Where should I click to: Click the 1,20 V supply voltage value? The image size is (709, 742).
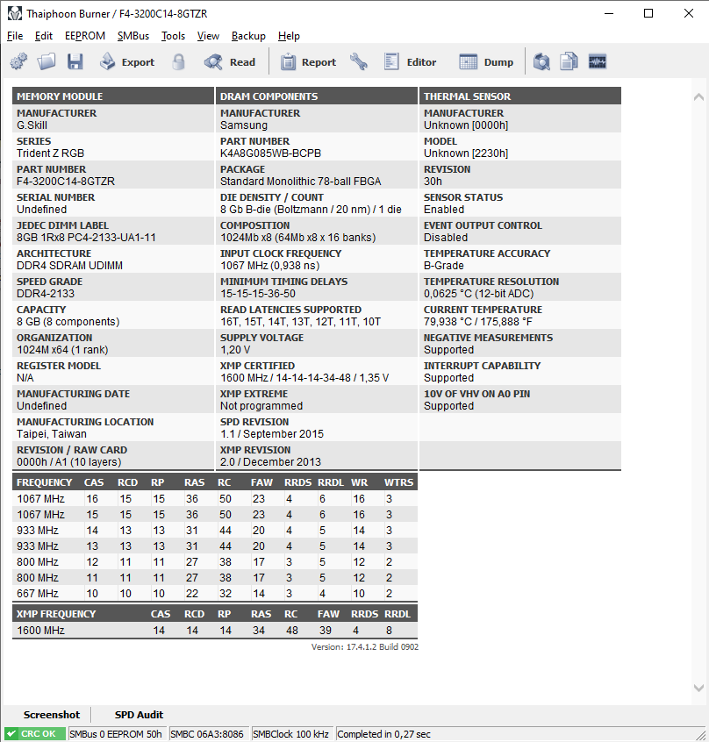pyautogui.click(x=235, y=350)
